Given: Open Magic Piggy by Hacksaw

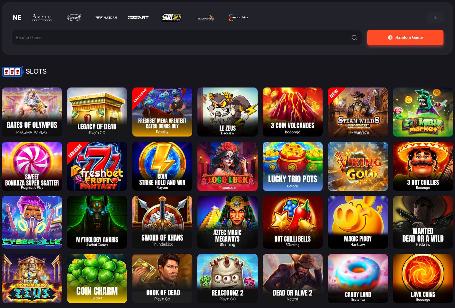Looking at the screenshot, I should pos(358,222).
